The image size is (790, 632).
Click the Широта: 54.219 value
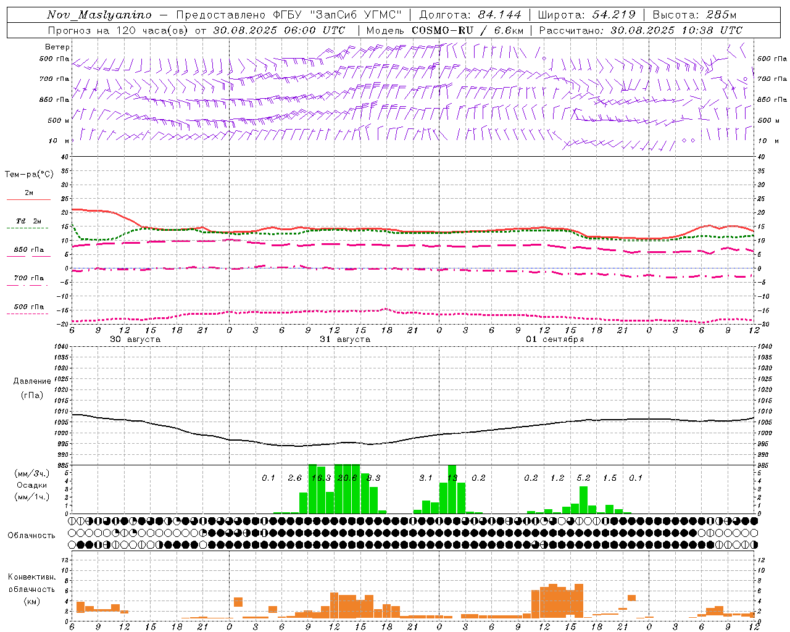click(586, 15)
